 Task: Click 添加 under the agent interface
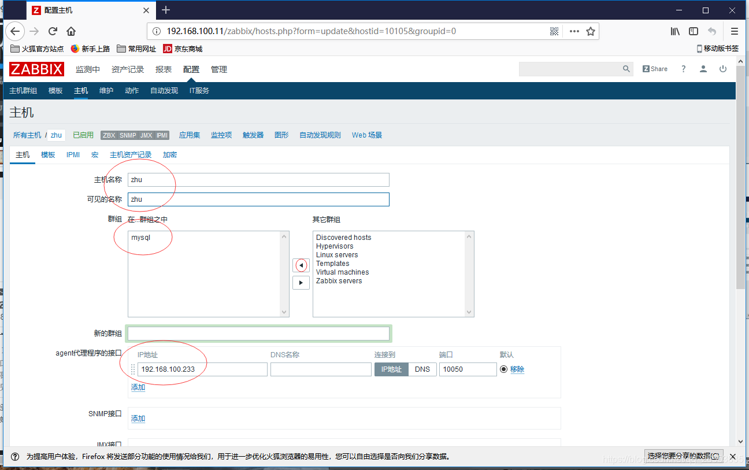(138, 387)
